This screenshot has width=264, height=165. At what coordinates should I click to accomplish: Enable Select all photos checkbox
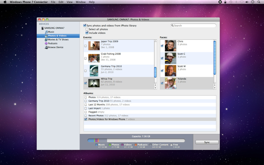[x=87, y=29]
